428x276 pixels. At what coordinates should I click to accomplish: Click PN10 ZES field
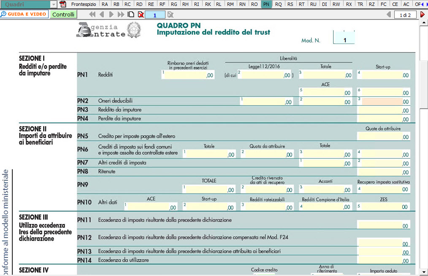click(384, 207)
